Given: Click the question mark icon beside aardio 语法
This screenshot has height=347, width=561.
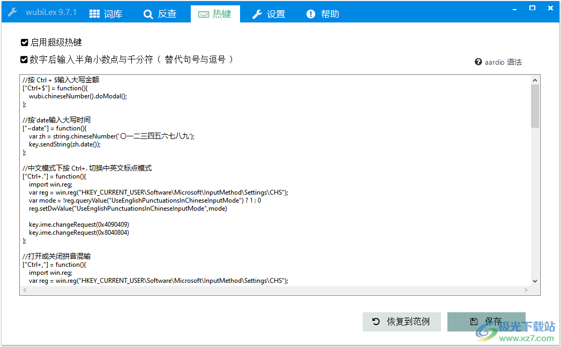Looking at the screenshot, I should click(478, 61).
